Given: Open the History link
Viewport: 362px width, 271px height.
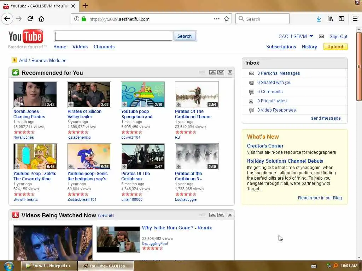Looking at the screenshot, I should click(309, 47).
